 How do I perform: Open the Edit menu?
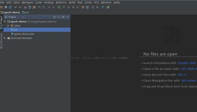tap(9, 2)
